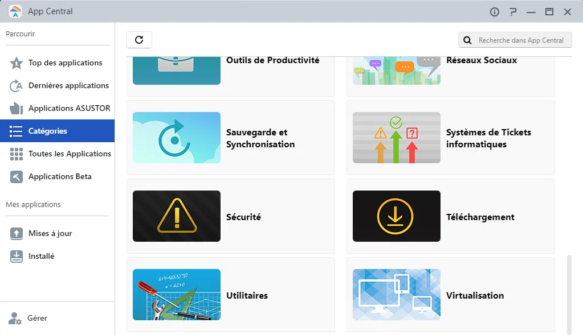Image resolution: width=583 pixels, height=335 pixels.
Task: Click the Applications Beta icon
Action: [17, 176]
